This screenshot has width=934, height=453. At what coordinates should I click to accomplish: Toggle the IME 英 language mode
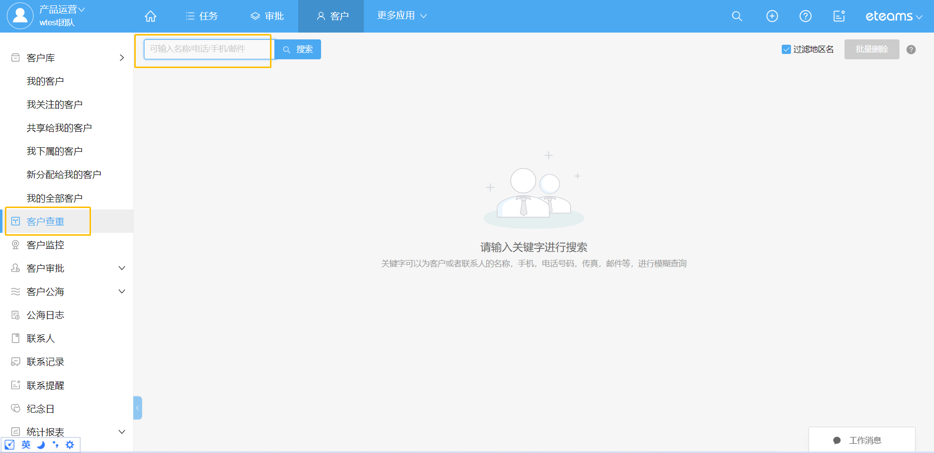26,445
